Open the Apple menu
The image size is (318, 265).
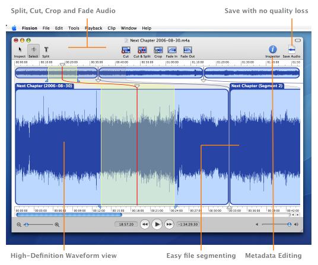coord(14,28)
